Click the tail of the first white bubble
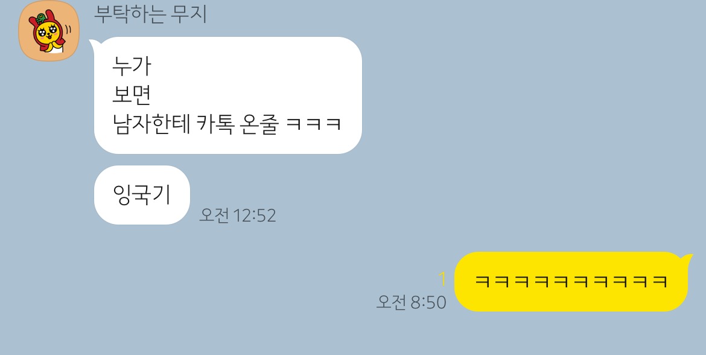706x355 pixels. 95,43
